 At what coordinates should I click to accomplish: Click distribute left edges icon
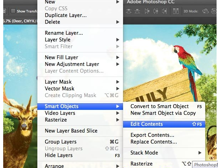tap(147, 11)
